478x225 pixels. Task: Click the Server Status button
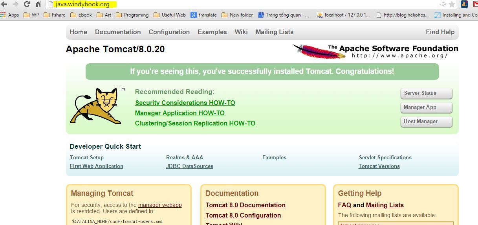[426, 93]
